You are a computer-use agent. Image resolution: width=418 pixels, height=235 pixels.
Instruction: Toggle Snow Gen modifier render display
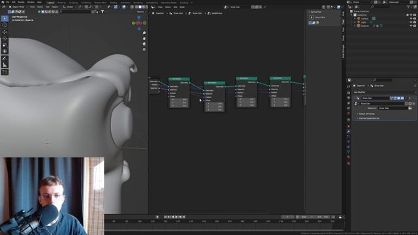click(x=402, y=99)
